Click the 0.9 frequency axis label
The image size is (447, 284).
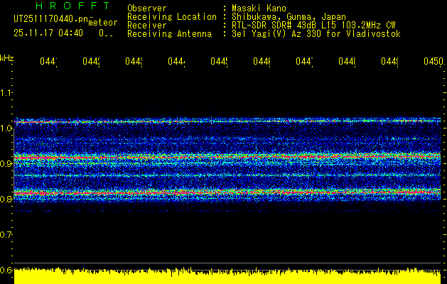tap(6, 164)
